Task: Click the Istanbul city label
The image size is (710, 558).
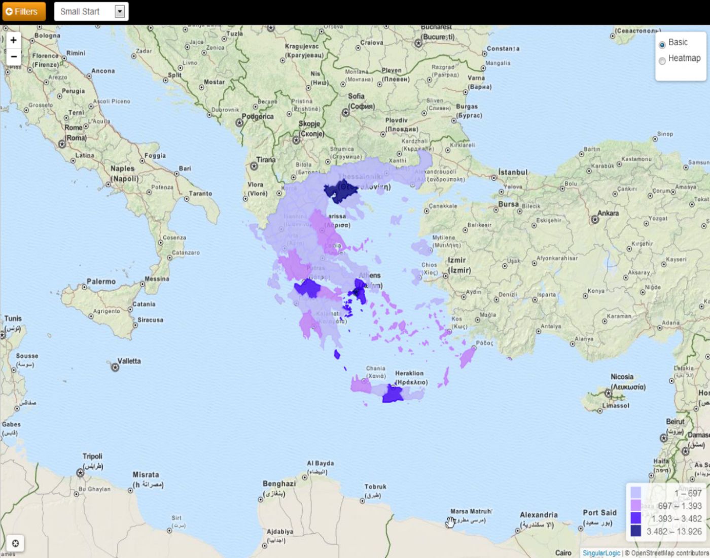Action: click(513, 172)
